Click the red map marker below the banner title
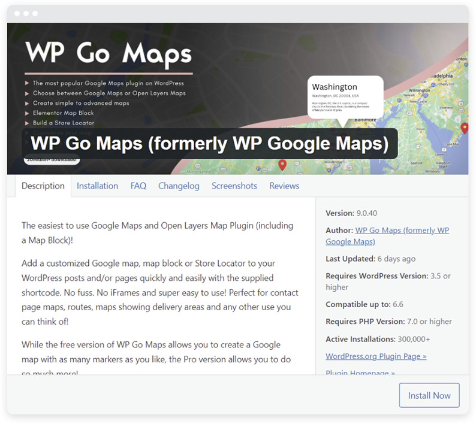Screen dimensions: 476x424 pos(282,165)
